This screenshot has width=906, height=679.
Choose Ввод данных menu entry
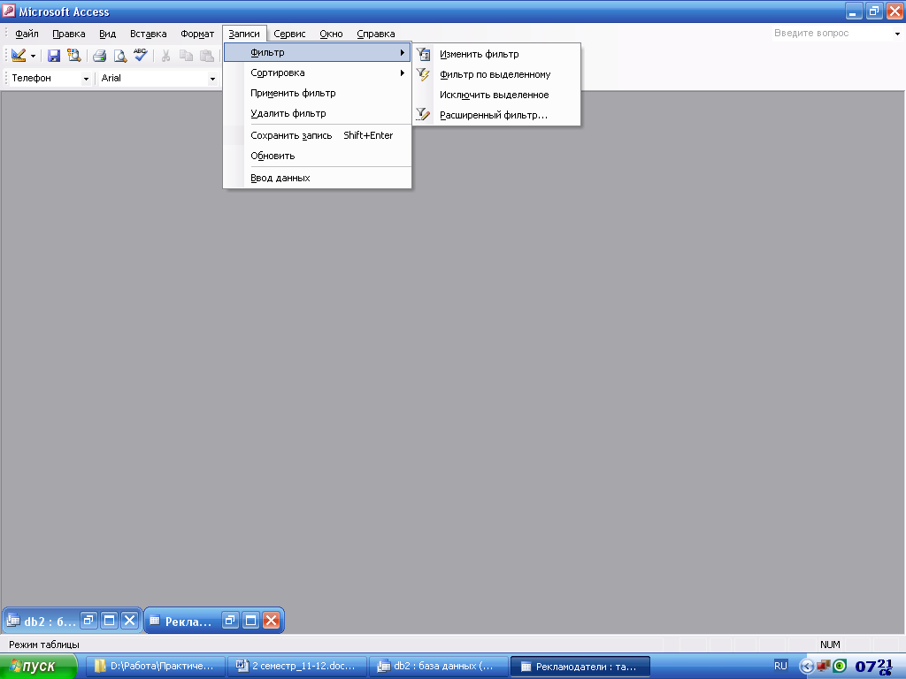[x=318, y=178]
